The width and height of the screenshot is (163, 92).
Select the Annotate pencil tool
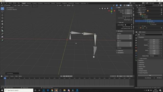coord(2,27)
